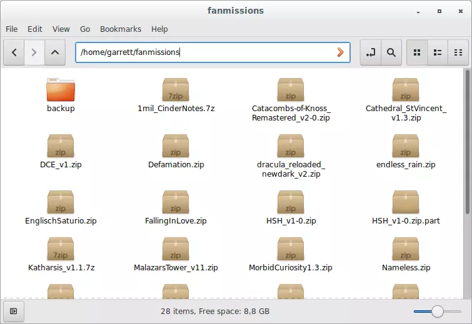Switch to list view

tap(438, 52)
